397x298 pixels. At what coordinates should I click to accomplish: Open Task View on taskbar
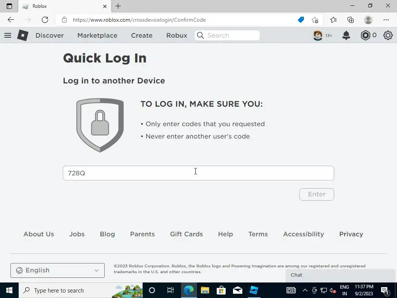click(171, 290)
